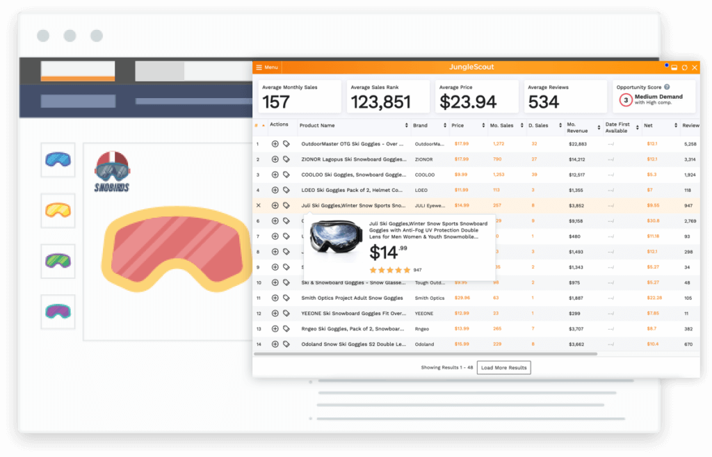Click the tag icon on the ZIONOR row
The image size is (712, 457).
pos(285,158)
